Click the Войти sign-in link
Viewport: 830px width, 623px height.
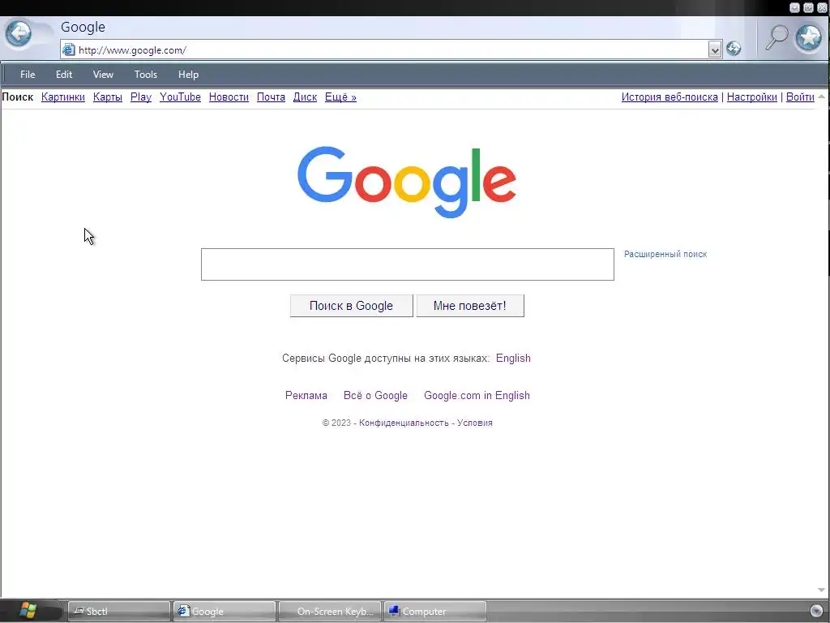[x=800, y=97]
